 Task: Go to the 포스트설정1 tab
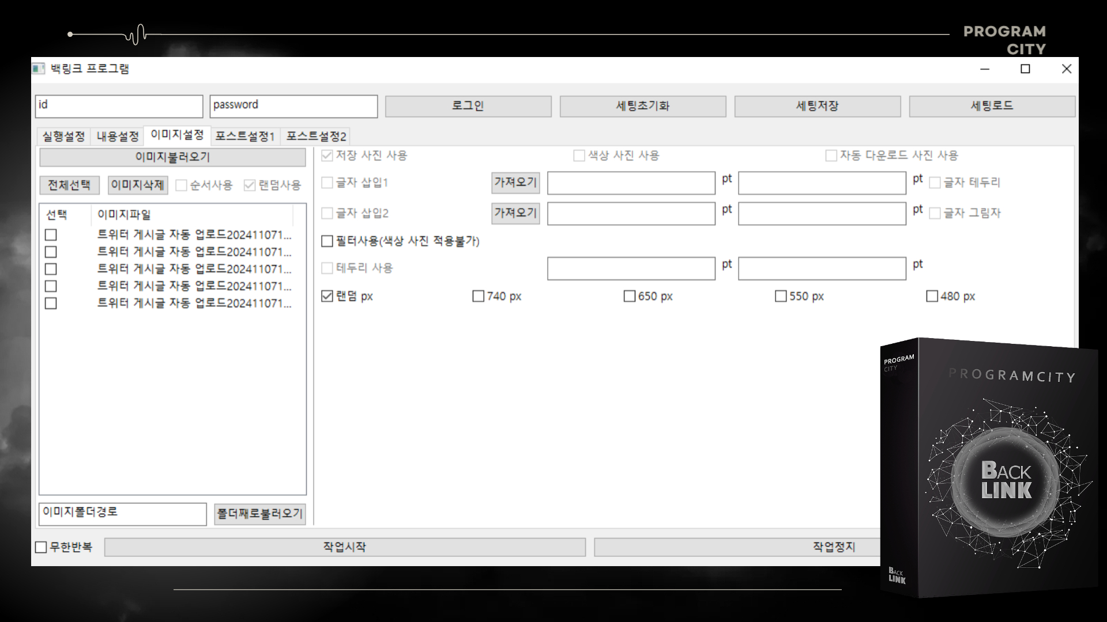[245, 136]
